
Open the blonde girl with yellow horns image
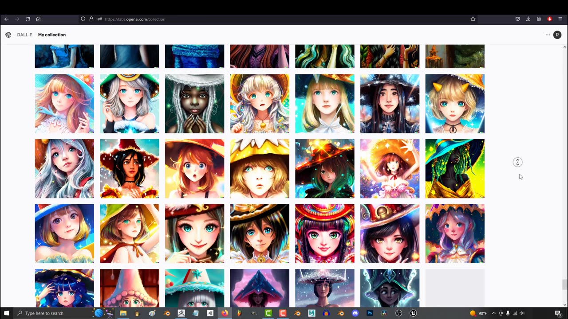pyautogui.click(x=455, y=104)
